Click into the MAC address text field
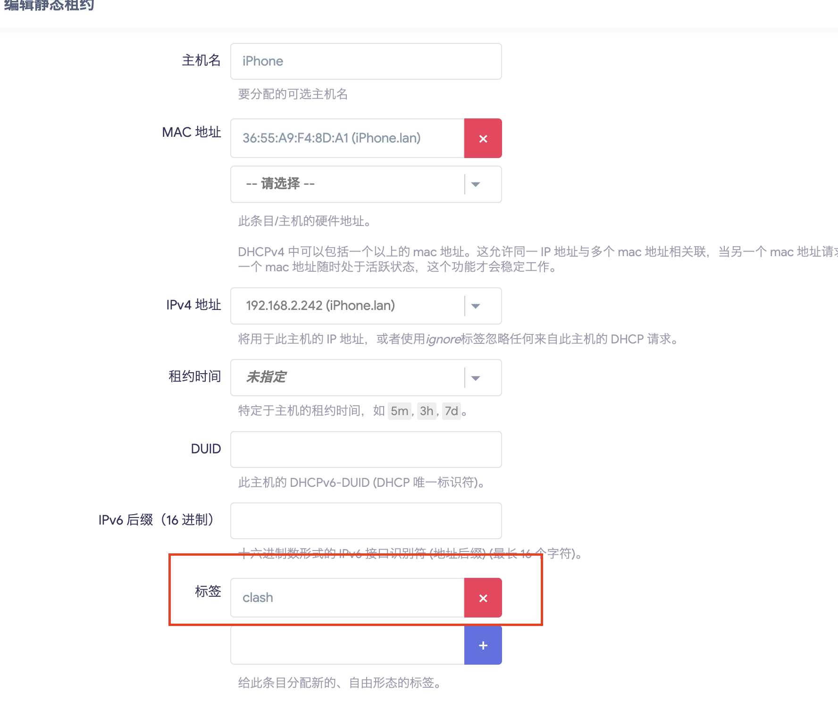 pyautogui.click(x=347, y=138)
